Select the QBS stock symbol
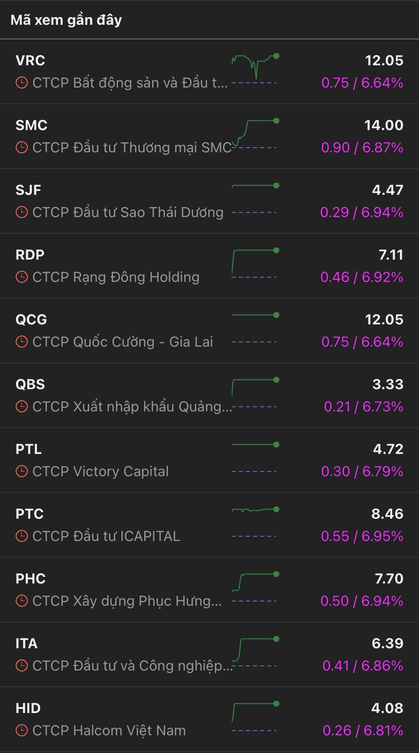The image size is (419, 753). pyautogui.click(x=30, y=384)
